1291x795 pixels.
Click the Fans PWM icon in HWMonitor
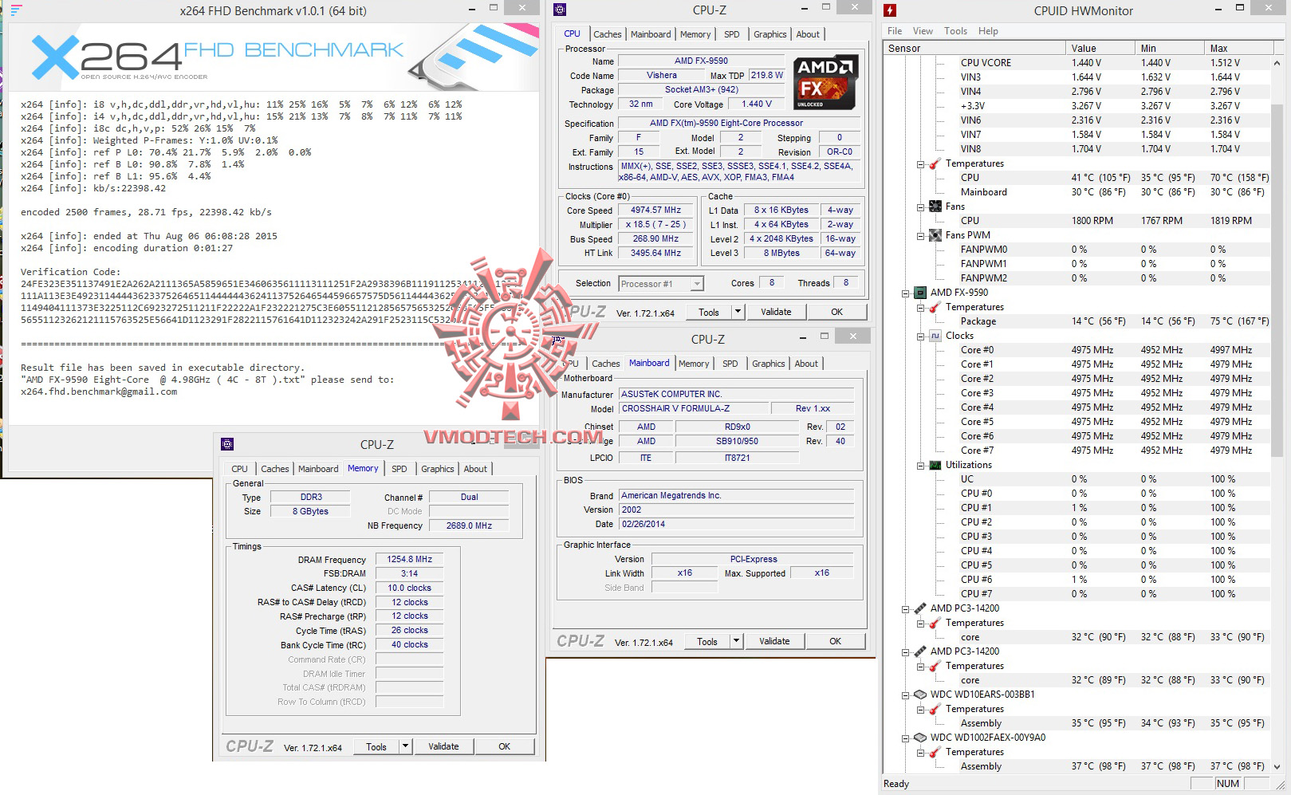click(935, 235)
